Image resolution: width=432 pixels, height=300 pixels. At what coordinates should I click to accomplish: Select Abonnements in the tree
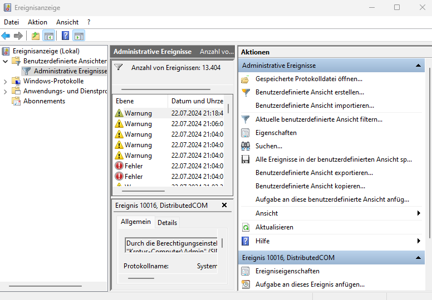[44, 101]
